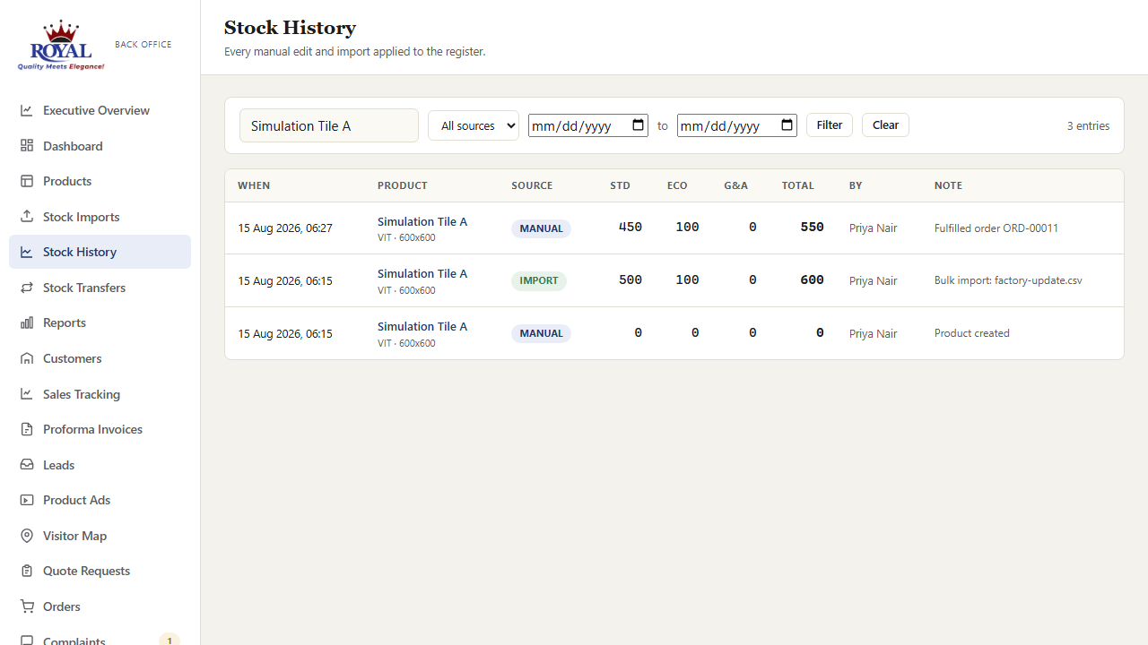Viewport: 1148px width, 645px height.
Task: Open Quote Requests page
Action: pyautogui.click(x=100, y=571)
